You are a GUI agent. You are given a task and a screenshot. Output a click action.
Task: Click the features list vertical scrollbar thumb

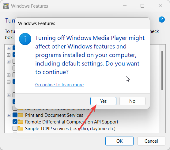pyautogui.click(x=162, y=70)
